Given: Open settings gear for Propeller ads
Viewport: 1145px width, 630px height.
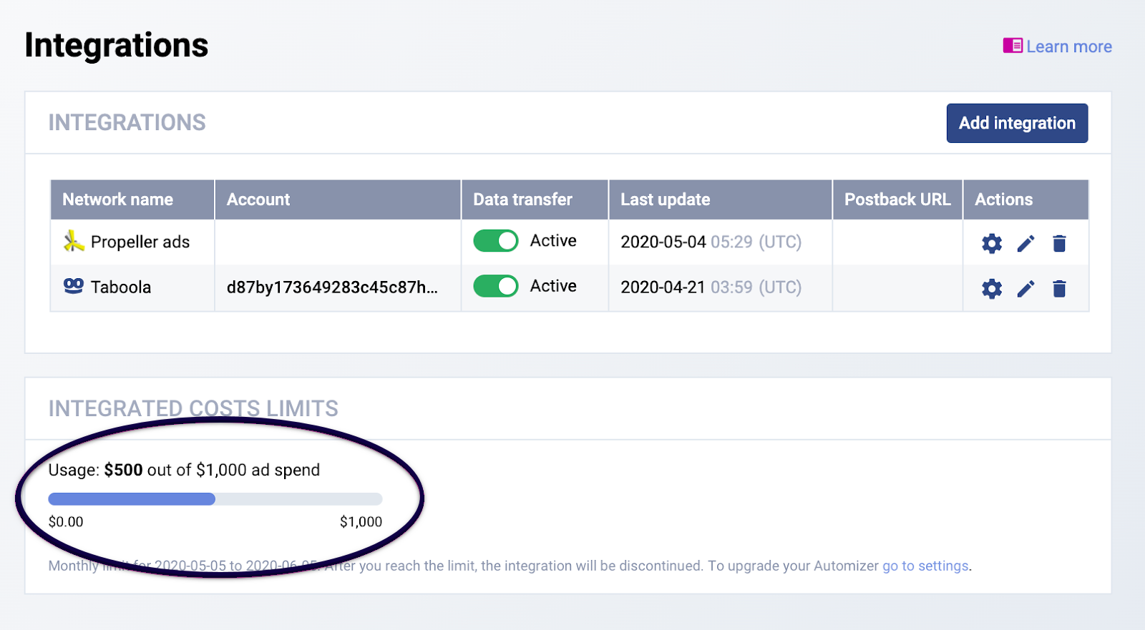Looking at the screenshot, I should coord(991,244).
